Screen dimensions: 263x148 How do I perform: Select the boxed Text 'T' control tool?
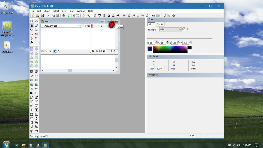36,110
